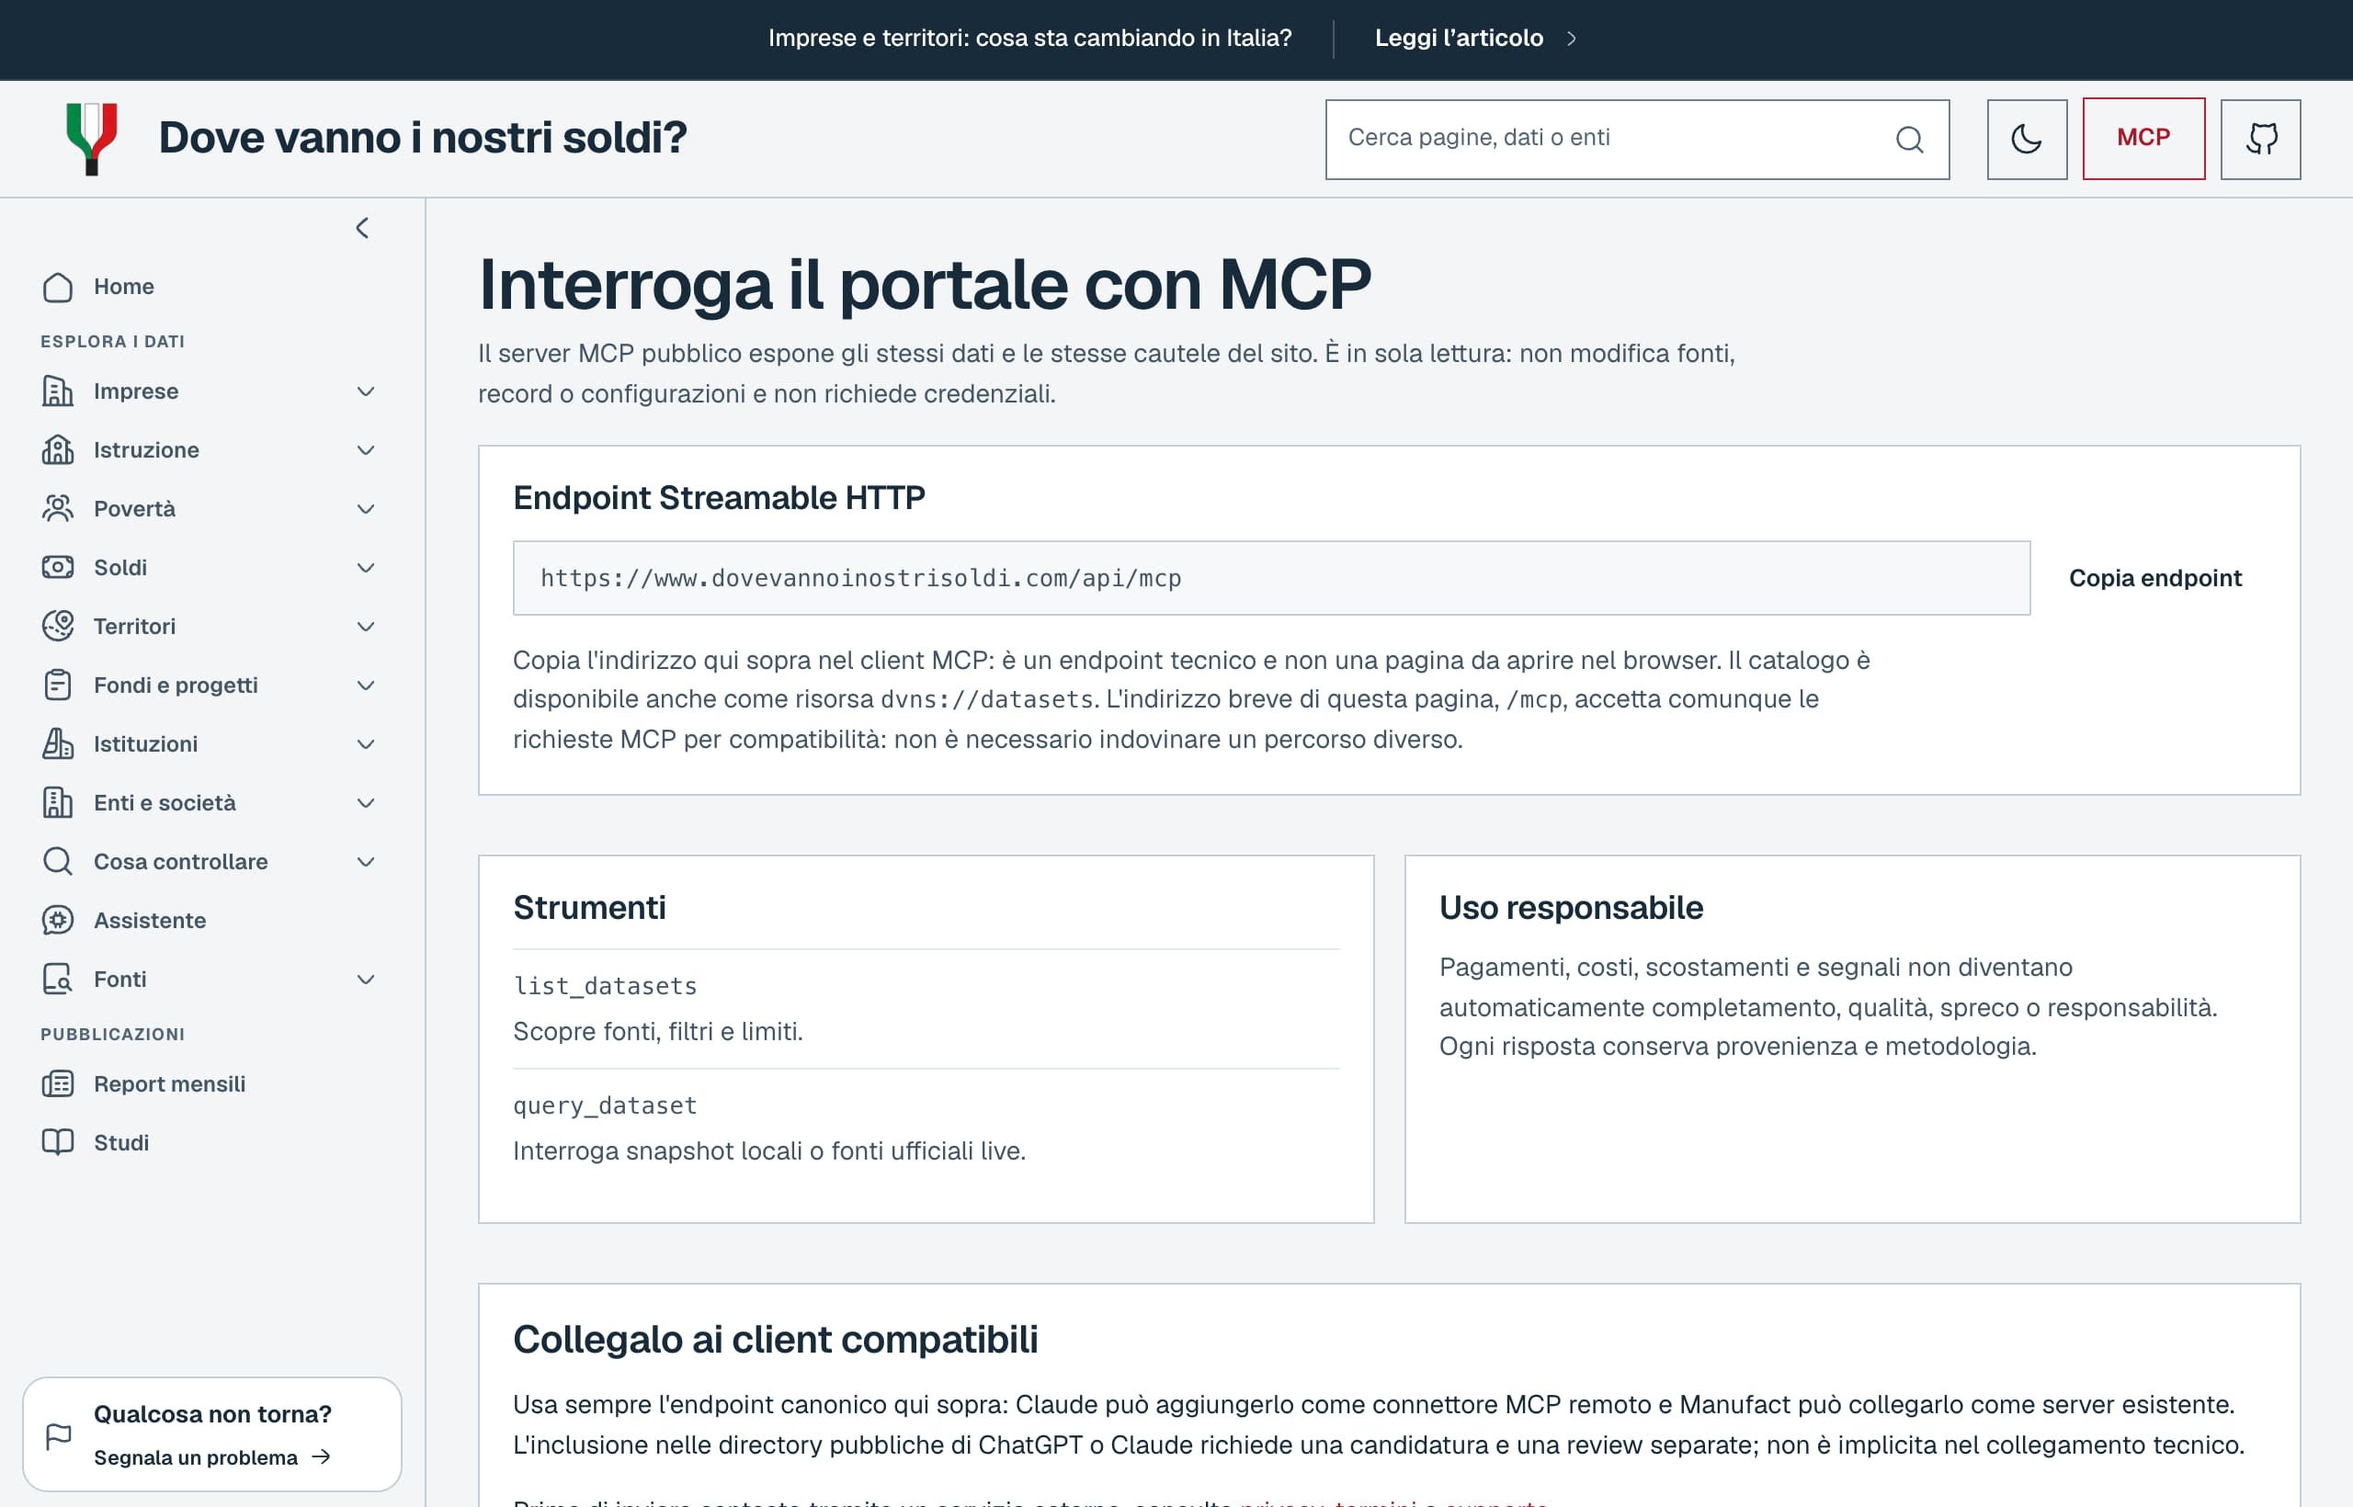The height and width of the screenshot is (1507, 2353).
Task: Click the Istituzioni icon in sidebar
Action: (x=58, y=743)
